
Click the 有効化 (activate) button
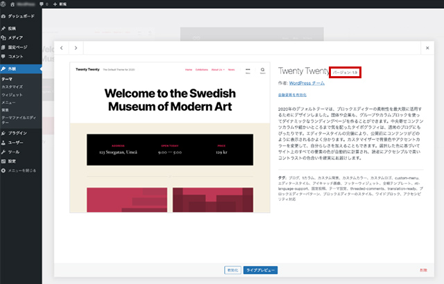click(x=233, y=270)
